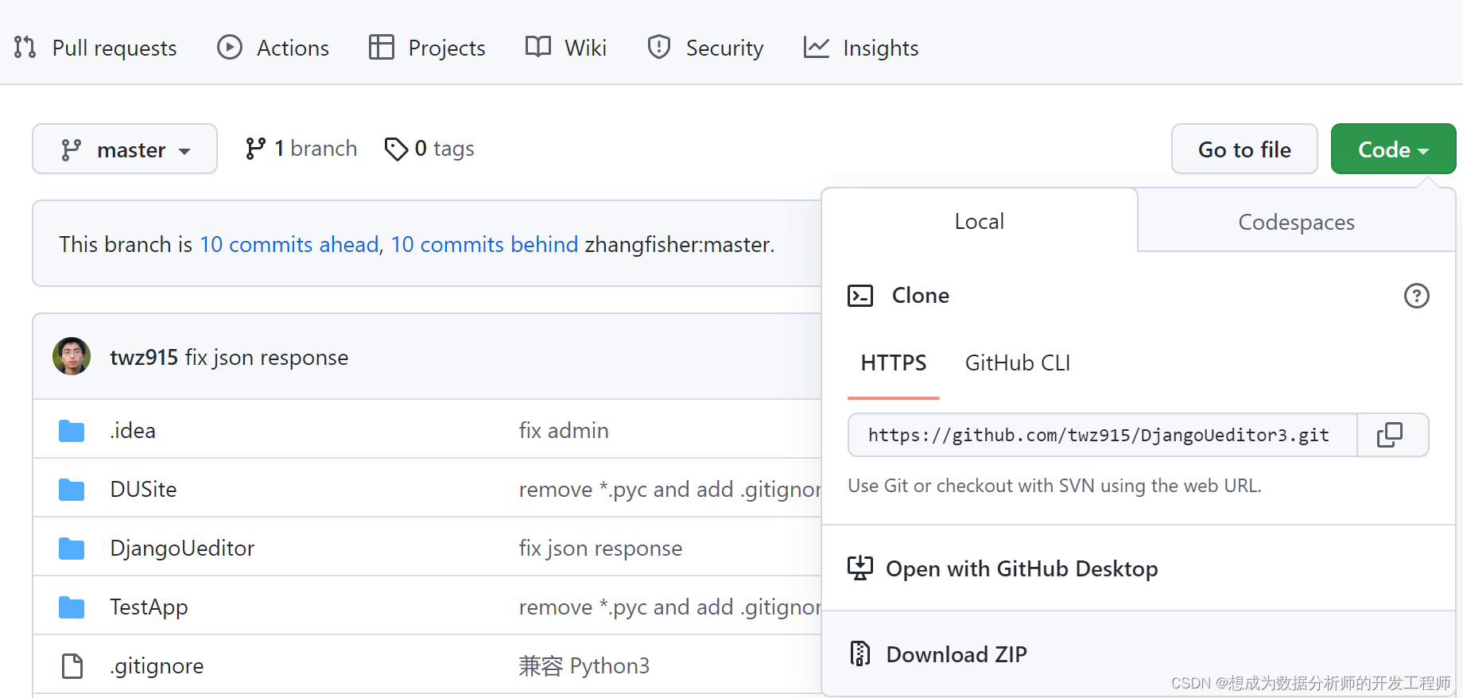Click the DUSite folder icon
Viewport: 1463px width, 698px height.
click(x=72, y=490)
